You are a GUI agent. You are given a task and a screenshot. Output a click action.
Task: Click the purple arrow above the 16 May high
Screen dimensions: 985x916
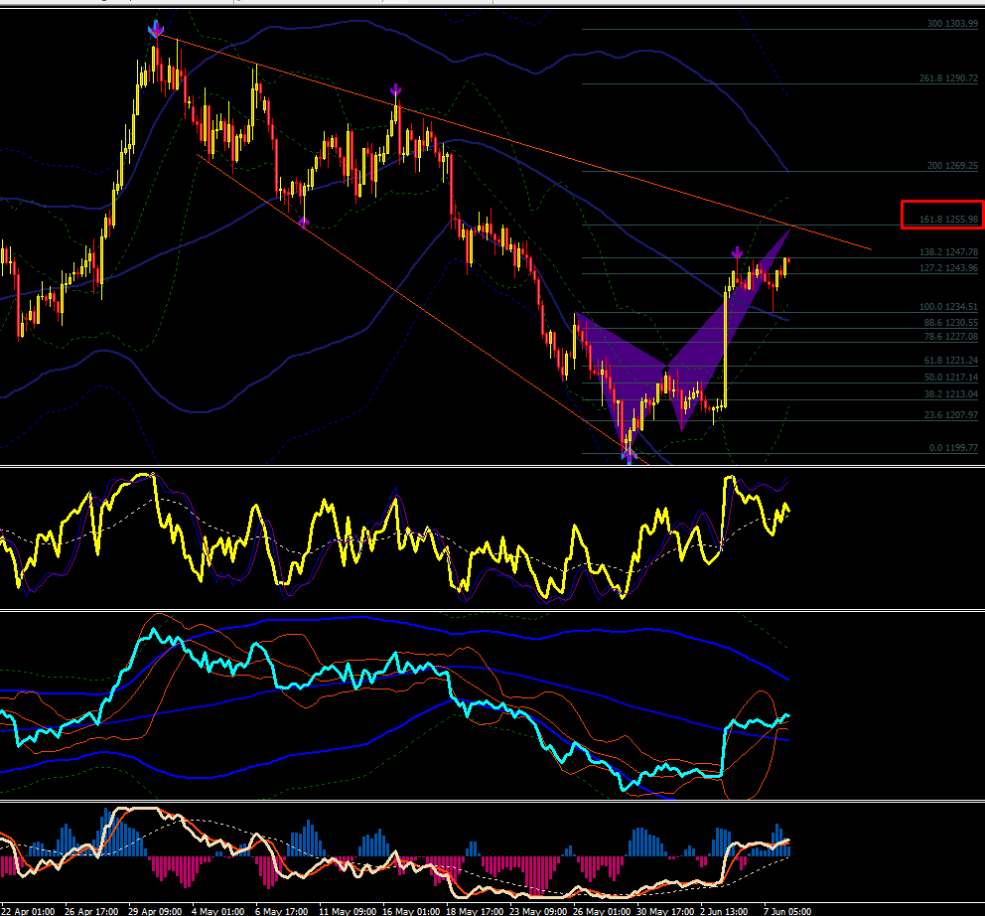(x=395, y=90)
